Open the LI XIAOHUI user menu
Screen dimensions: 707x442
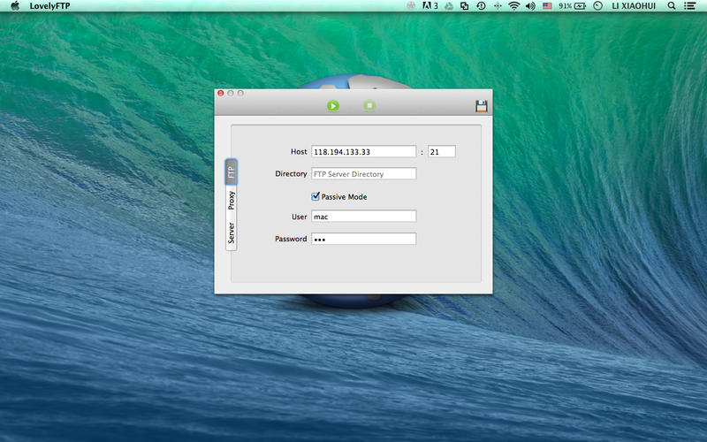[x=635, y=6]
